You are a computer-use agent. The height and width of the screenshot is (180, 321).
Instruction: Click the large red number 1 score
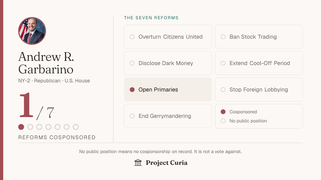[x=26, y=105]
